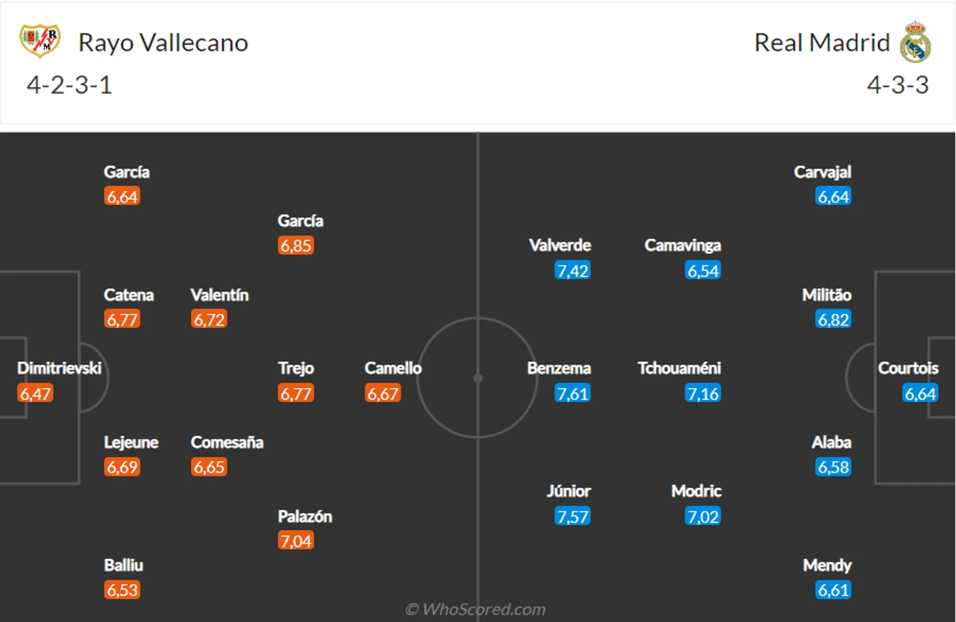Click player name Trejo
Screen dimensions: 956x622
tap(296, 368)
